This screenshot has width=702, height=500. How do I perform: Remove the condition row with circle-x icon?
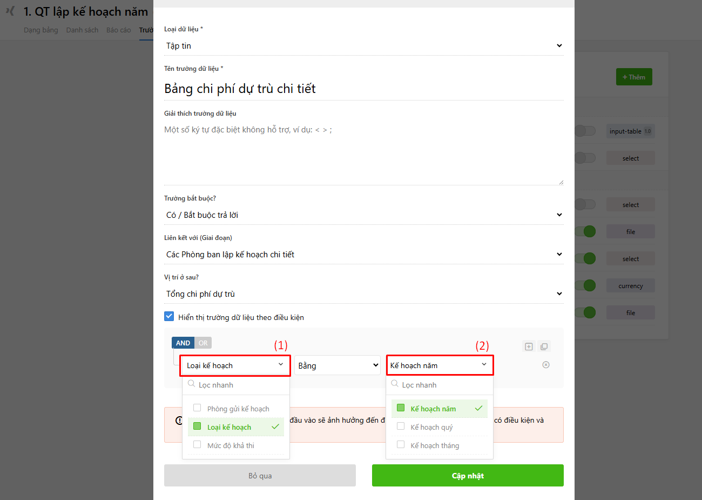[546, 365]
